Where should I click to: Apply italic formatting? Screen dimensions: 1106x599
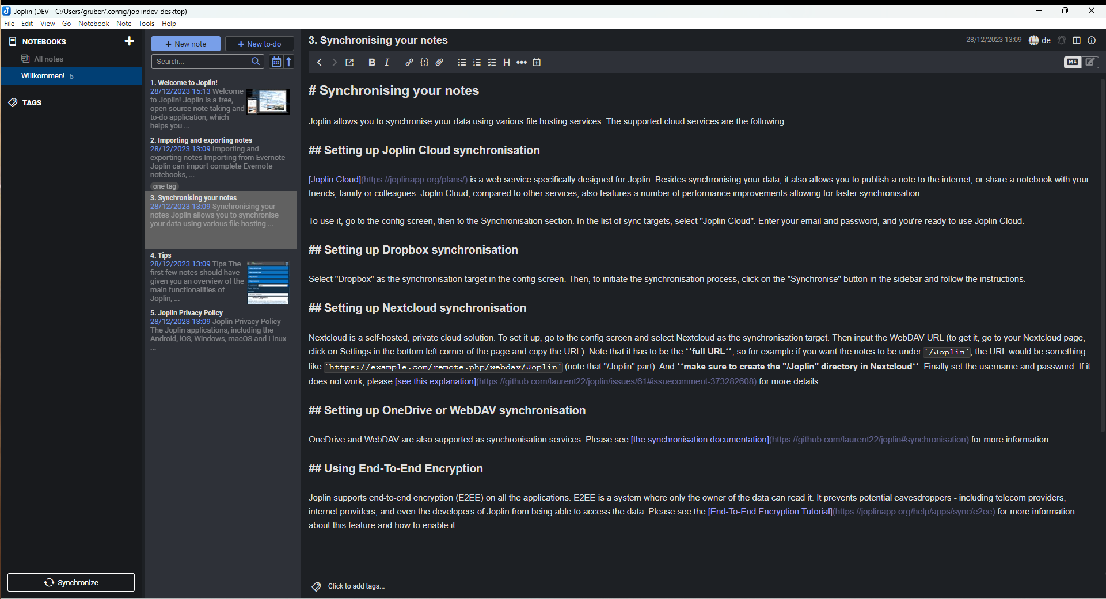click(387, 62)
